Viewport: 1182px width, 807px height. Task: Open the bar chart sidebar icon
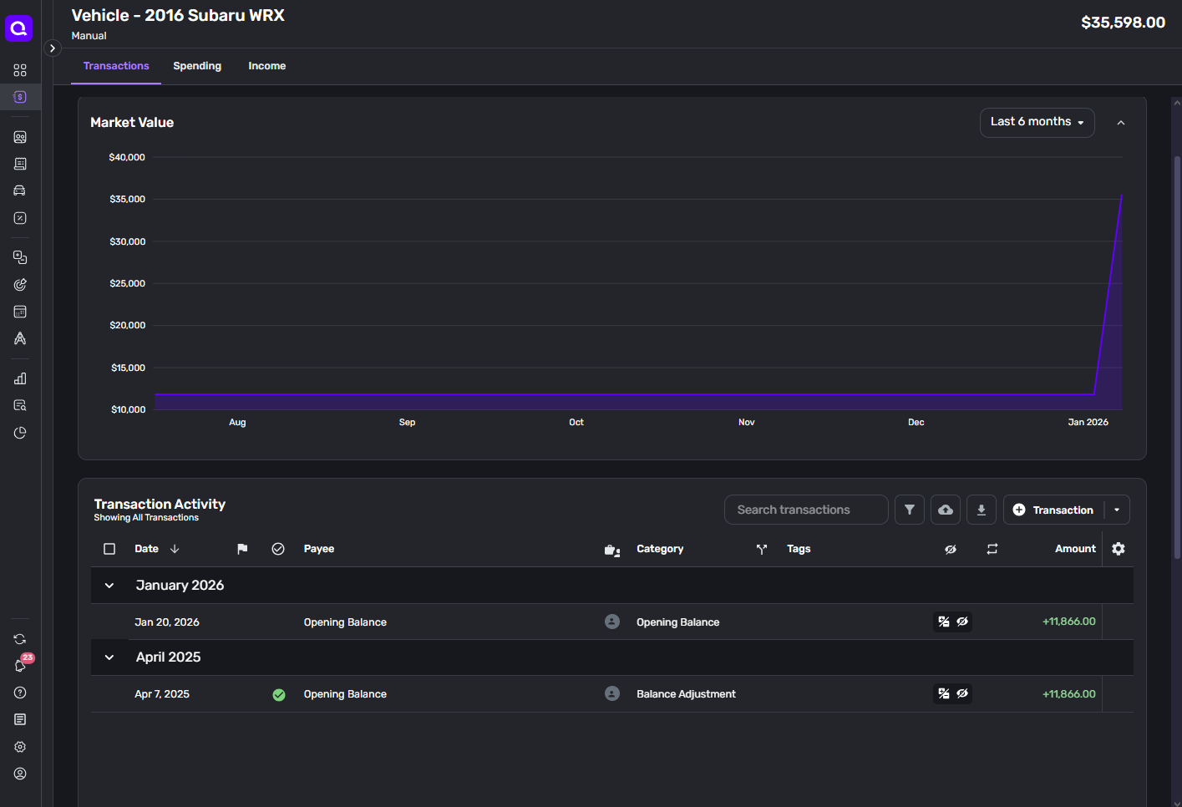click(x=20, y=378)
